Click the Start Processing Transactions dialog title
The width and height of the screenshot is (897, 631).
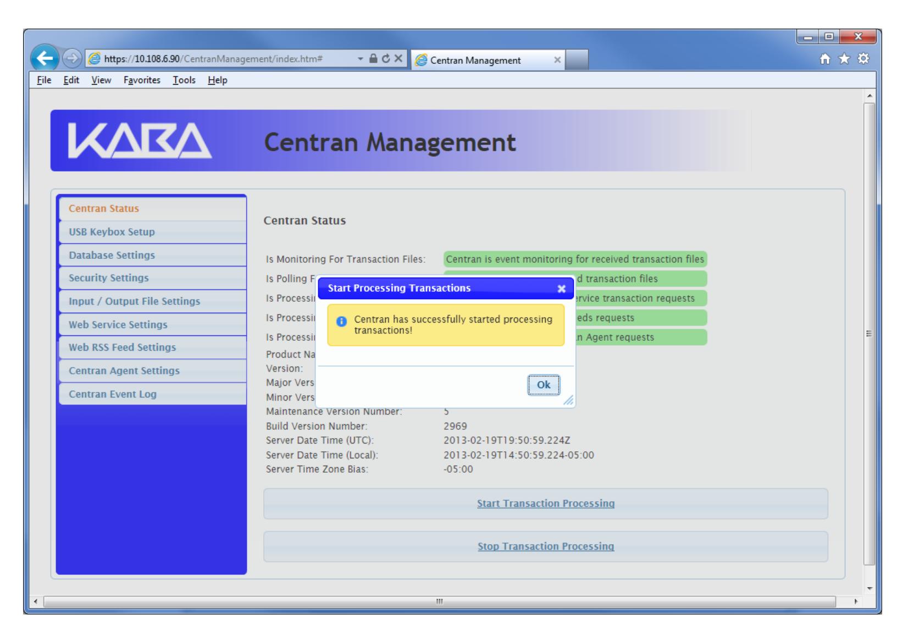point(400,288)
